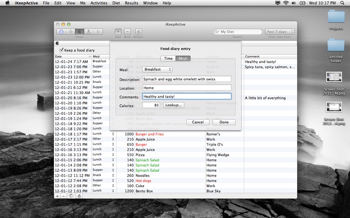The width and height of the screenshot is (350, 218).
Task: Click the plus button at table bottom
Action: (x=57, y=196)
